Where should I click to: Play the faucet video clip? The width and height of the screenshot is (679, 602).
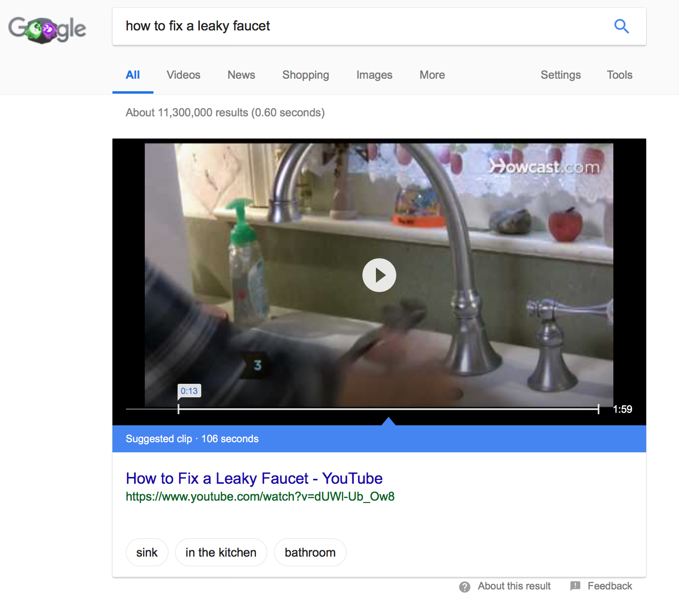[x=379, y=275]
